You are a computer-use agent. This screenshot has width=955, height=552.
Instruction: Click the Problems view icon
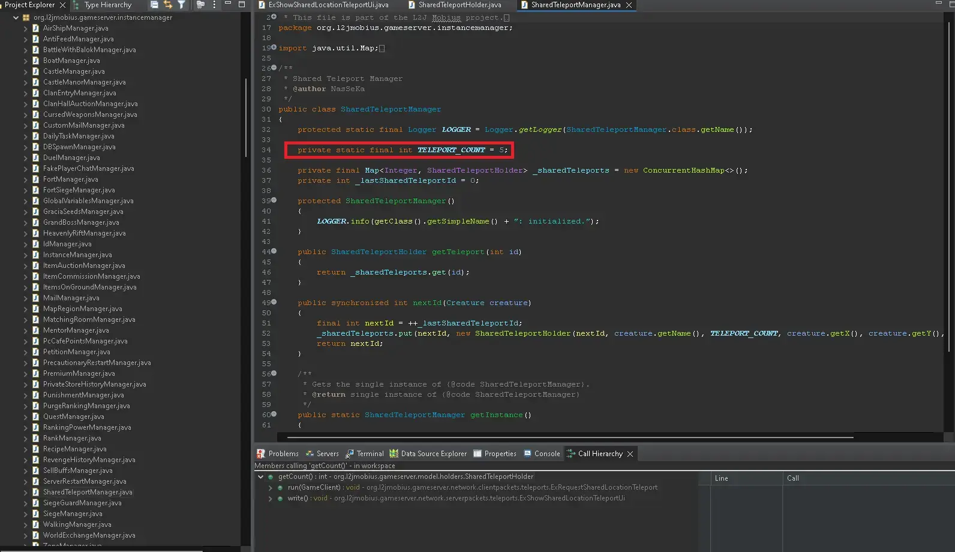tap(261, 454)
